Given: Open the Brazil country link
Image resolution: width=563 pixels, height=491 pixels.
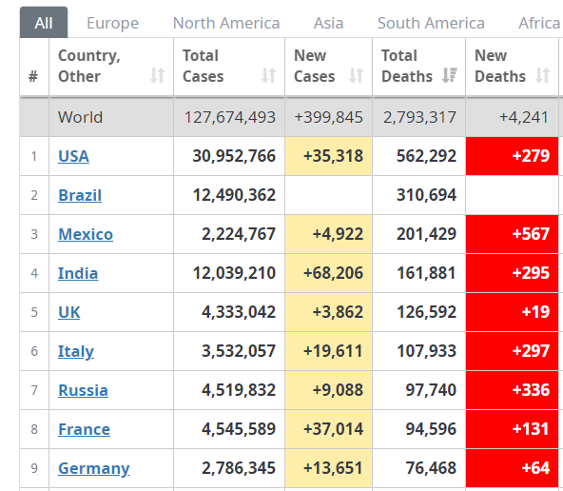Looking at the screenshot, I should [x=80, y=195].
